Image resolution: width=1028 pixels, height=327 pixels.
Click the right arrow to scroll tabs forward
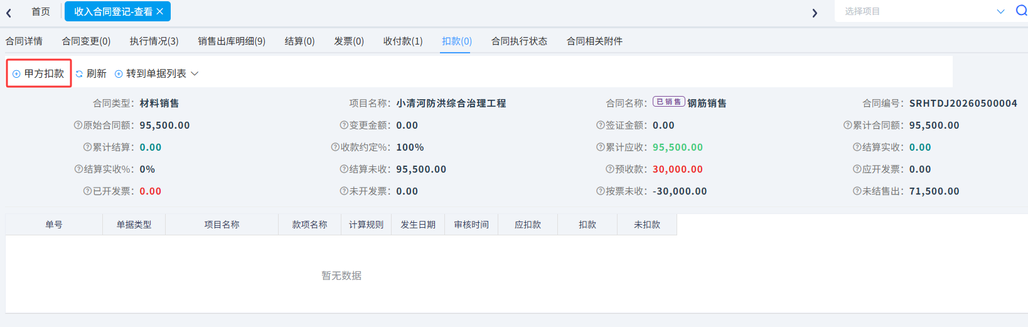click(815, 13)
